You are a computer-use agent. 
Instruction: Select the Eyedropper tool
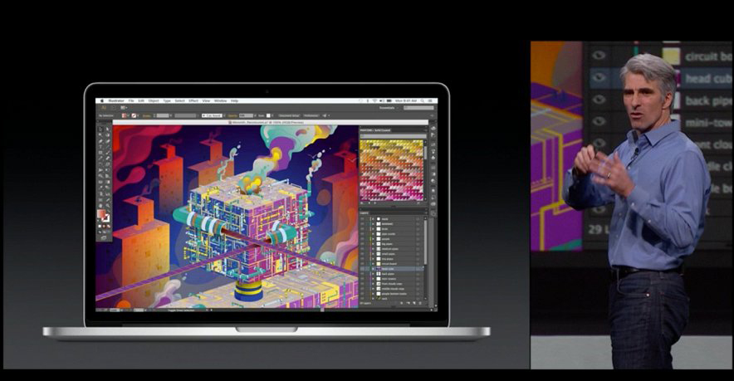point(100,188)
